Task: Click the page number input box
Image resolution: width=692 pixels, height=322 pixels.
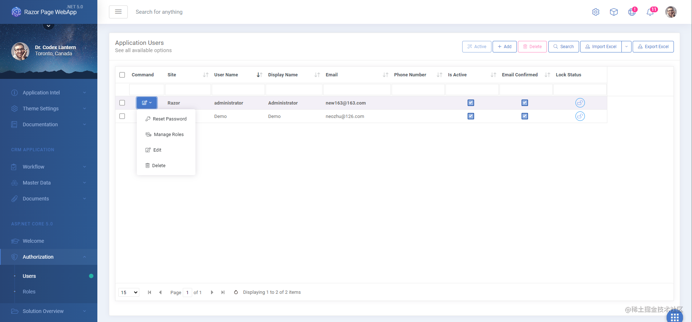Action: (187, 292)
